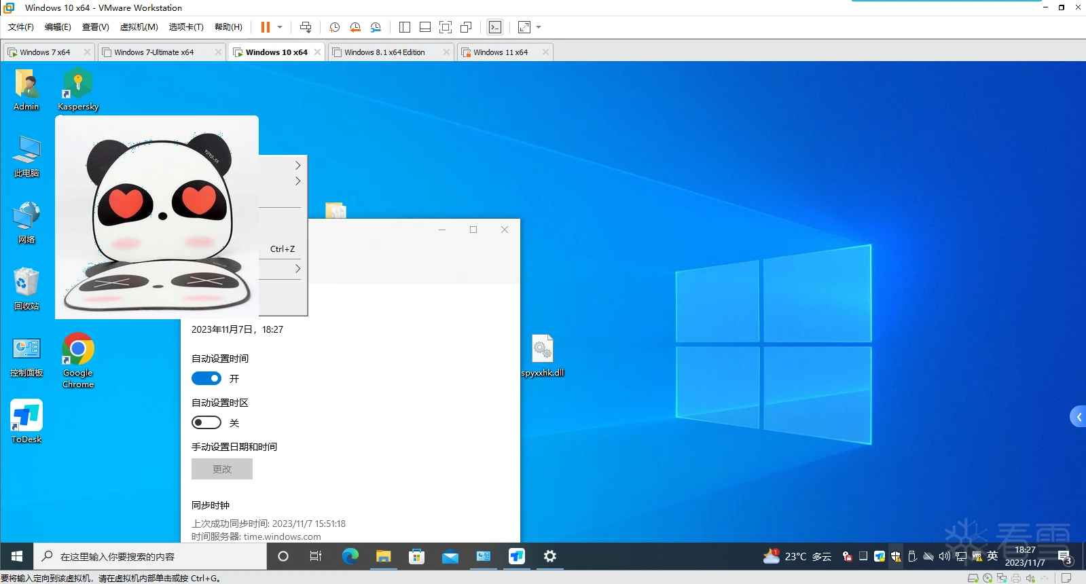
Task: Open Task View on the taskbar
Action: (316, 556)
